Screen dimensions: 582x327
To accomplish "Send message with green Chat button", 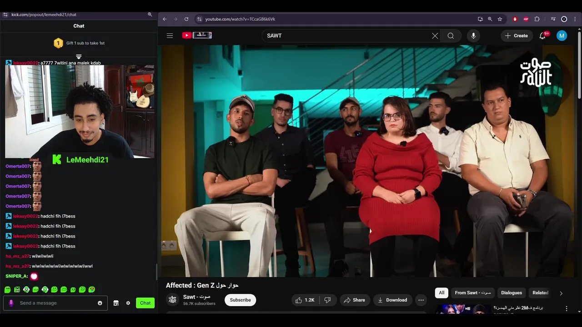I will 145,303.
